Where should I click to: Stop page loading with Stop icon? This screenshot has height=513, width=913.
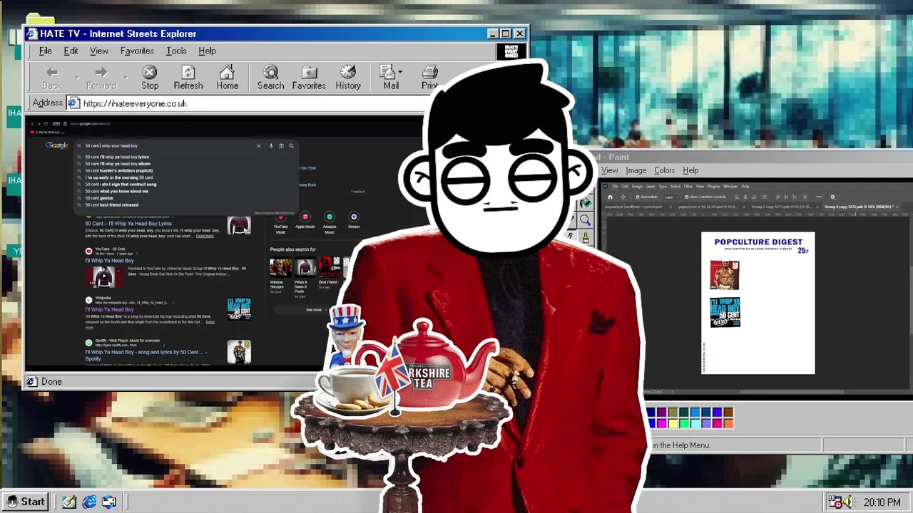coord(150,78)
